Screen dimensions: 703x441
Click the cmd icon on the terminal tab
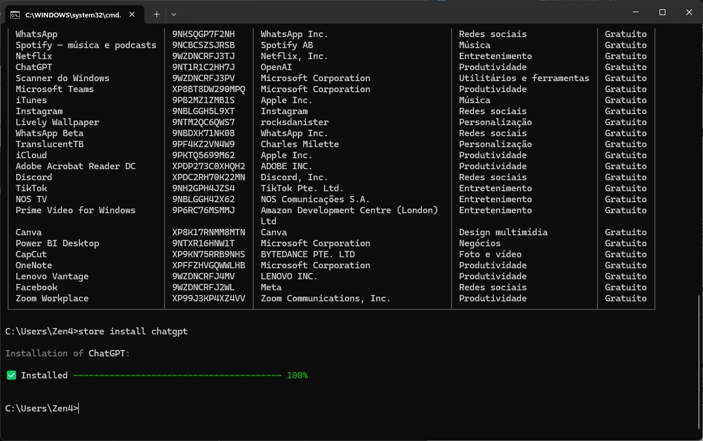point(15,14)
